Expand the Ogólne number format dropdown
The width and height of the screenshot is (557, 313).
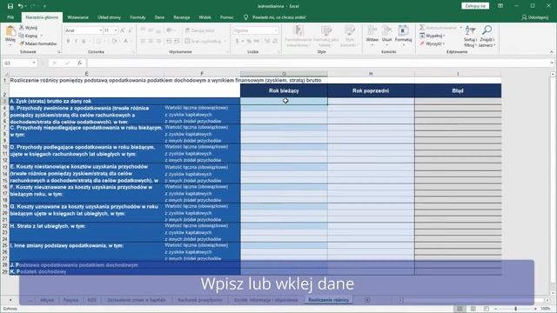(276, 31)
